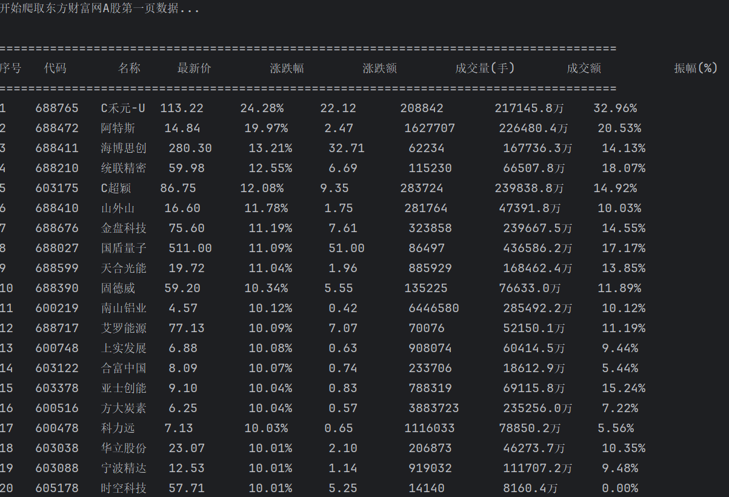Select the stock name C禾元-U

click(x=123, y=108)
